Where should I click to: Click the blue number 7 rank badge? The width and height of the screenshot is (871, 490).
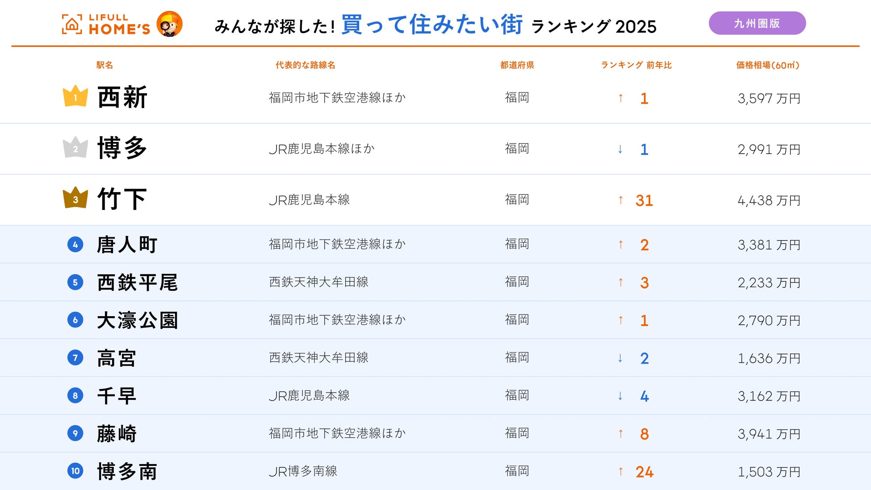click(x=75, y=358)
